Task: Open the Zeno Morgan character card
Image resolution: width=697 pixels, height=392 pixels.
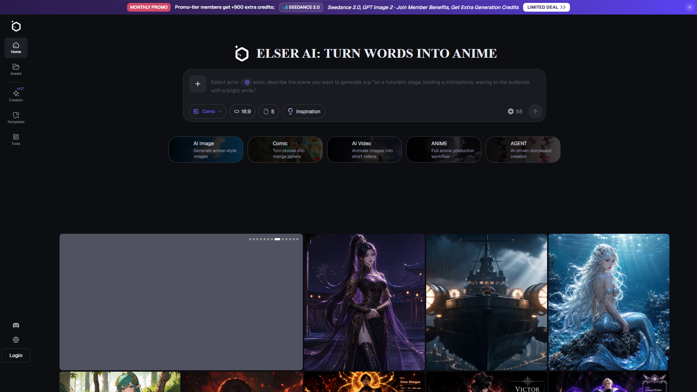Action: tap(364, 382)
